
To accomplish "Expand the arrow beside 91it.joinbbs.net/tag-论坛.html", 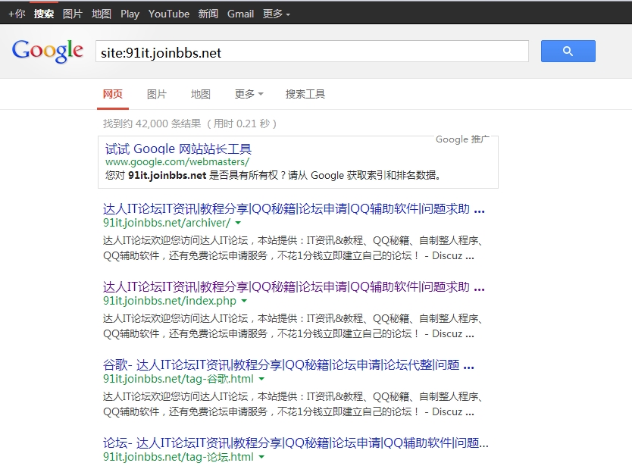I will (x=261, y=457).
